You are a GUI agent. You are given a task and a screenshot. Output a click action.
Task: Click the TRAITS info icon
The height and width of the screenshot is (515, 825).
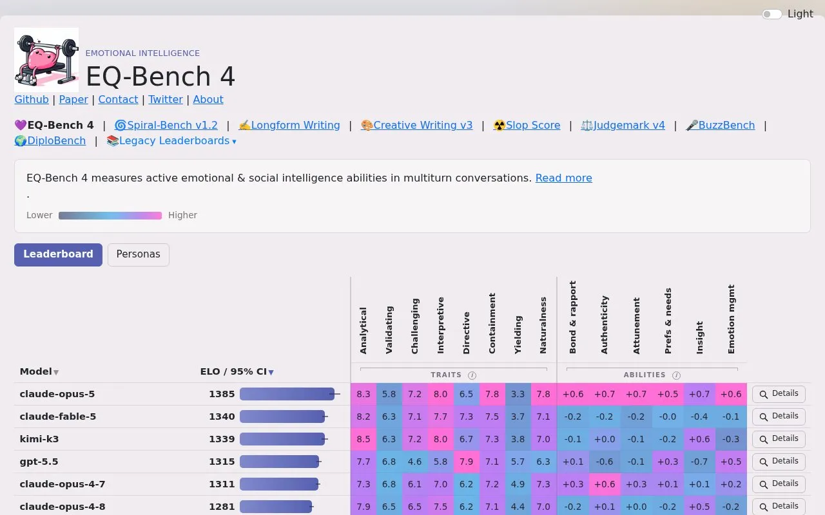(472, 375)
